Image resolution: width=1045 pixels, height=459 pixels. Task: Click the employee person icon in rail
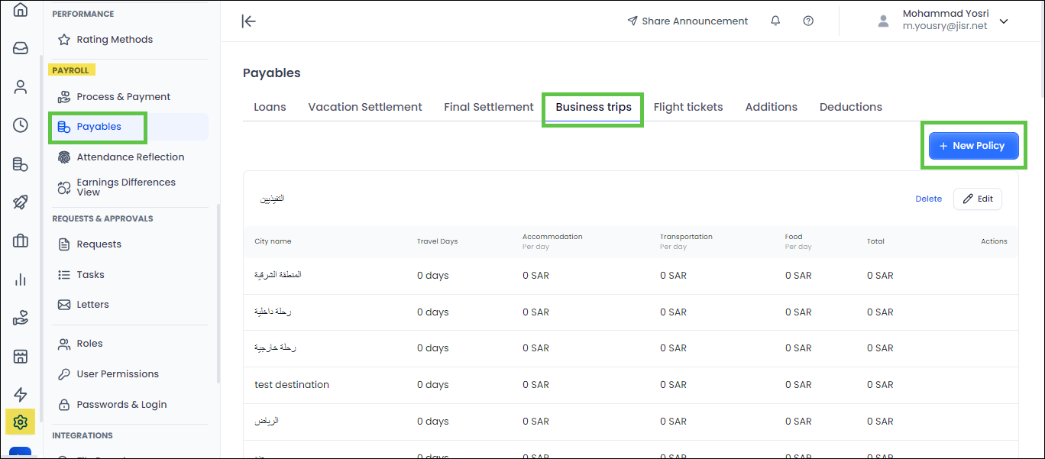click(21, 87)
